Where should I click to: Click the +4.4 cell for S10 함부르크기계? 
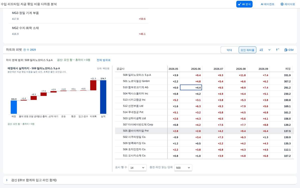pos(191,87)
